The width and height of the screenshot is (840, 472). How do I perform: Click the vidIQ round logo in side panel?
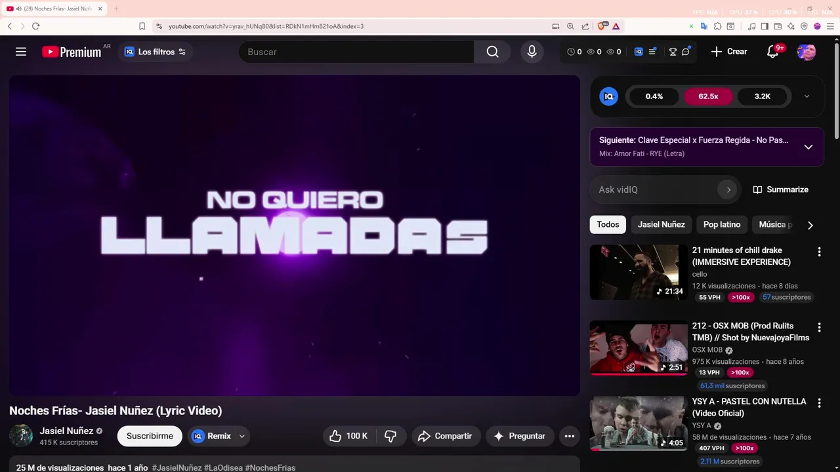608,96
